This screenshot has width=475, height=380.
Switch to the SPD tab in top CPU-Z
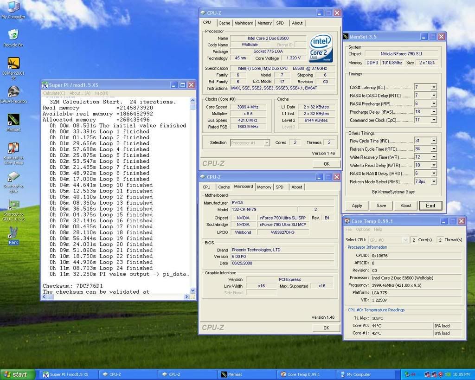(x=280, y=23)
